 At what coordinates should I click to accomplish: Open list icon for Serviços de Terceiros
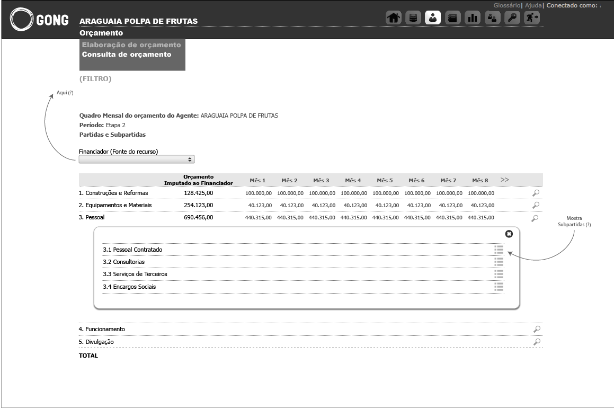pos(499,274)
